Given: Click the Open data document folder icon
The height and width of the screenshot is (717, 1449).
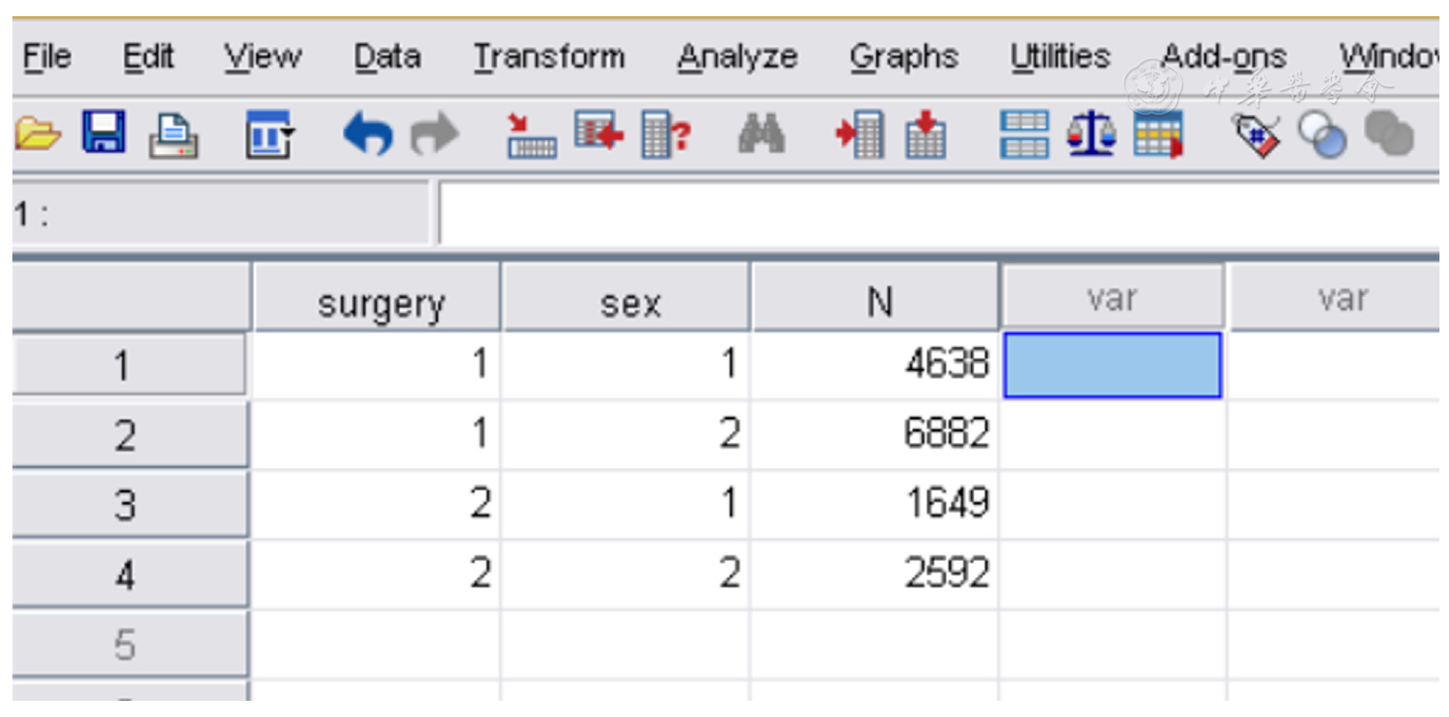Looking at the screenshot, I should [x=37, y=134].
